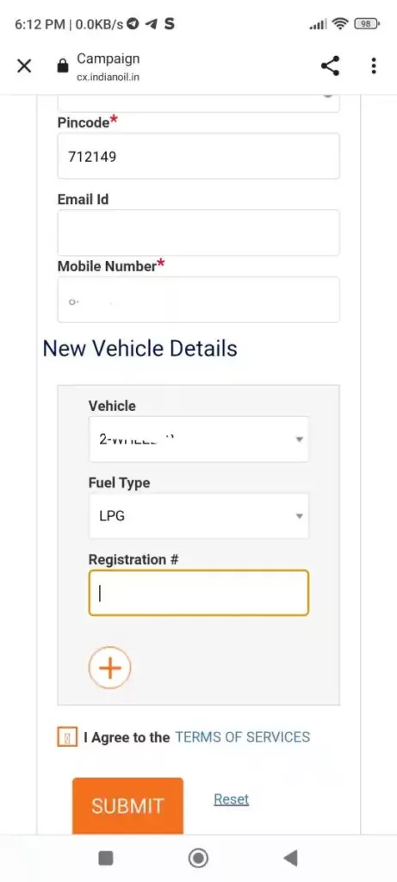Open the Vehicle dropdown
This screenshot has height=882, width=397.
tap(198, 439)
